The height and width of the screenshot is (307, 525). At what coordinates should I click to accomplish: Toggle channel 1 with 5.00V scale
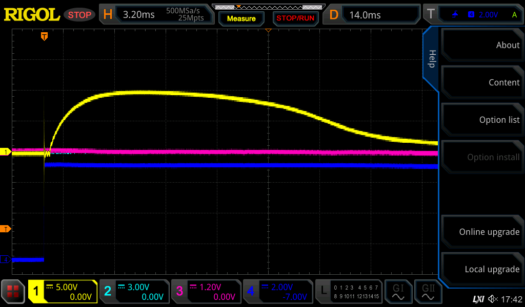[63, 292]
